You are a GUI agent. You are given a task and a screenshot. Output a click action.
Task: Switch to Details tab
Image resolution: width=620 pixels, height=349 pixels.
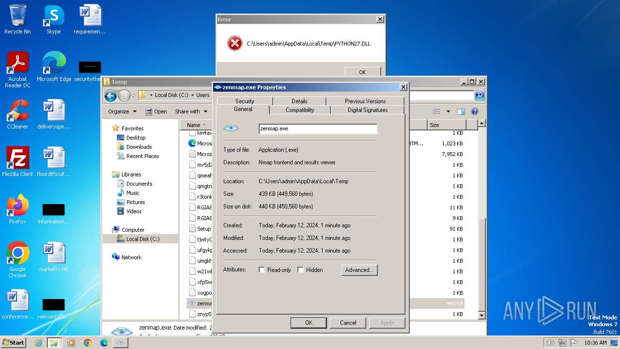coord(299,101)
